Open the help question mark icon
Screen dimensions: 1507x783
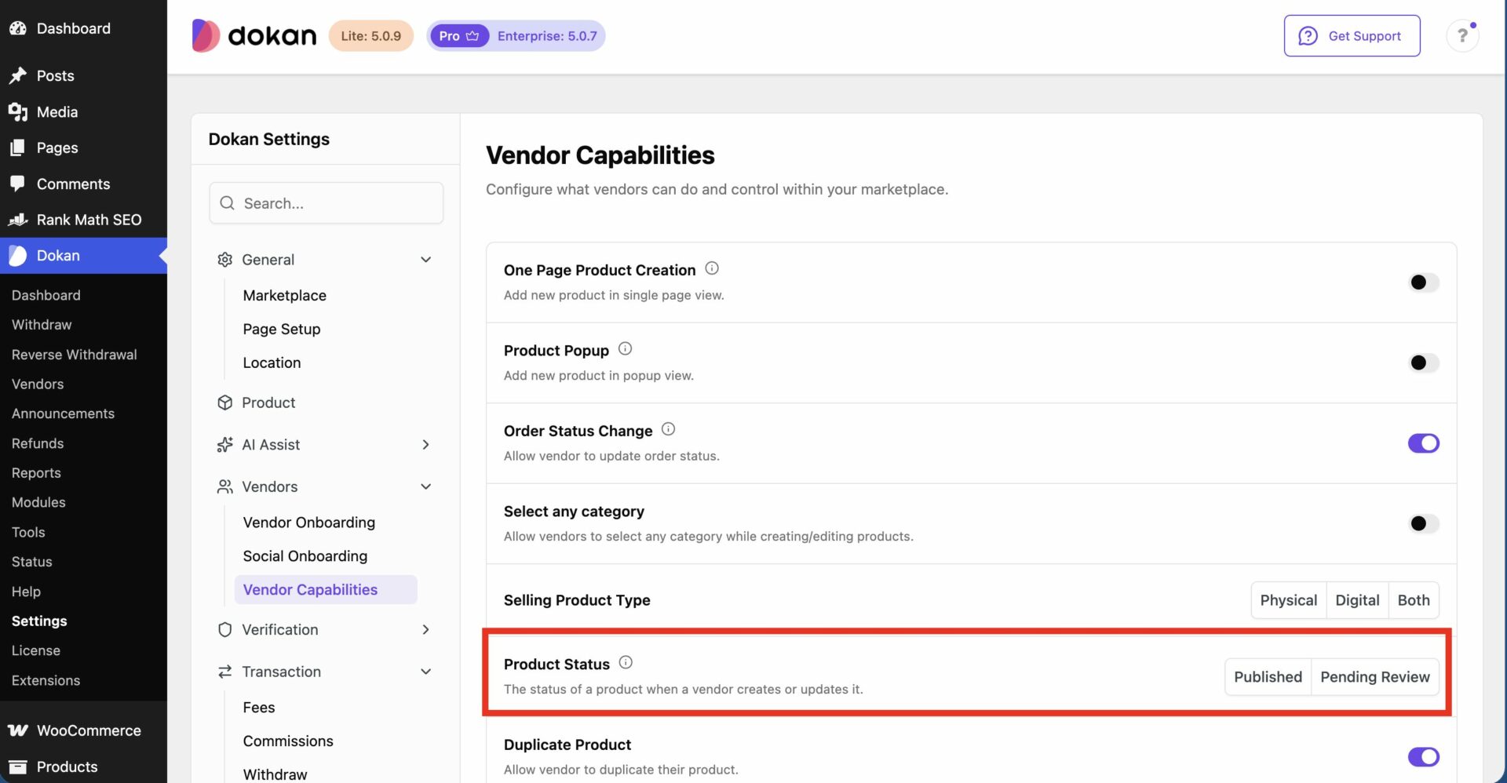coord(1462,36)
